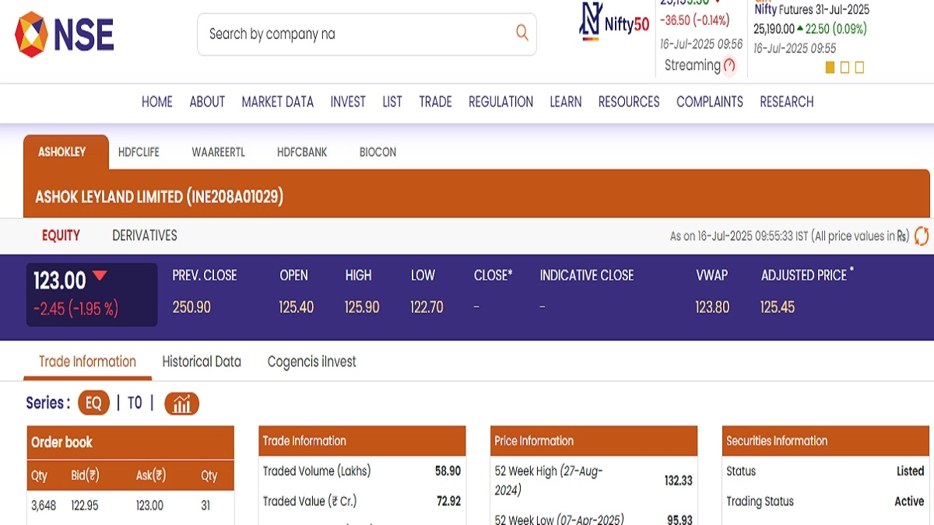Open the chart icon beside Series
The height and width of the screenshot is (525, 934).
(x=181, y=404)
